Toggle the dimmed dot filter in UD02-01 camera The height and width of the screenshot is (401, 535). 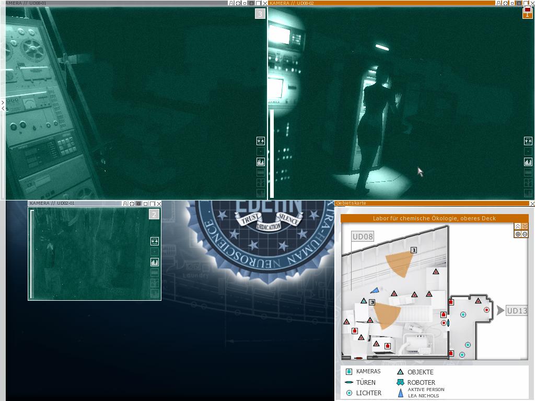[x=155, y=252]
